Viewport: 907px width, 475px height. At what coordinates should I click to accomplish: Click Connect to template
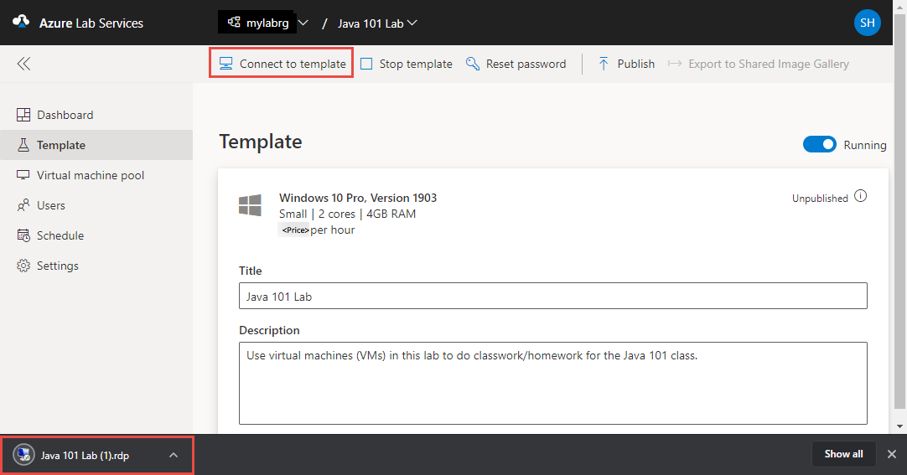pos(282,64)
